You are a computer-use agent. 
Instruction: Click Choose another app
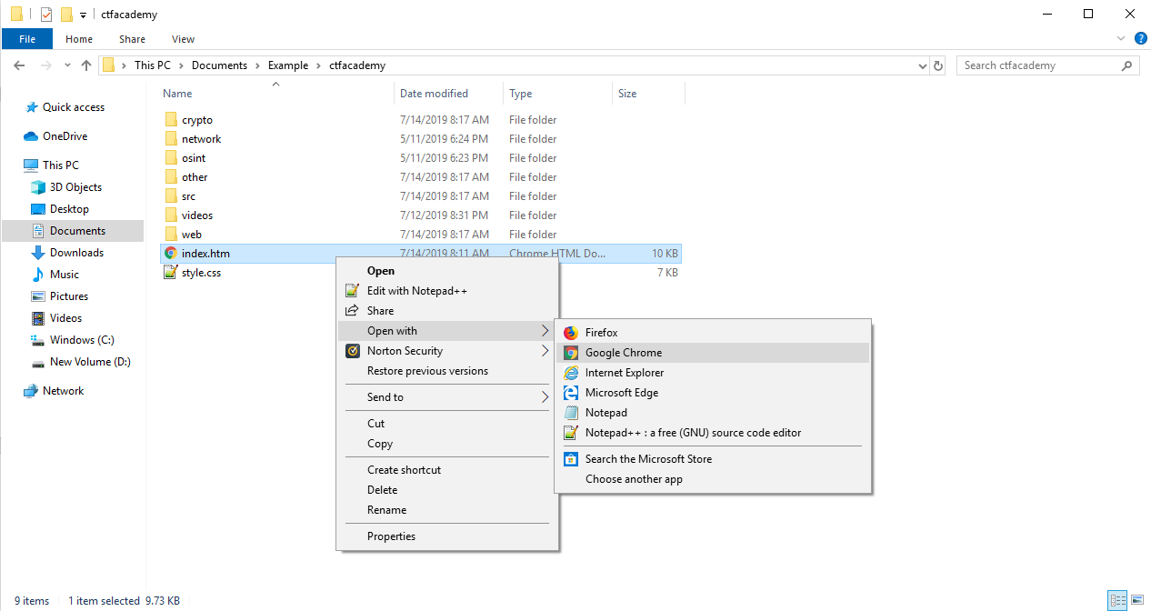634,479
